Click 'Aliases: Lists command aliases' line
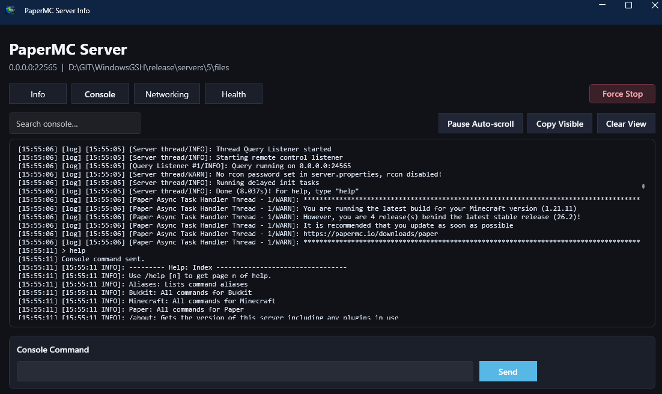 (133, 284)
